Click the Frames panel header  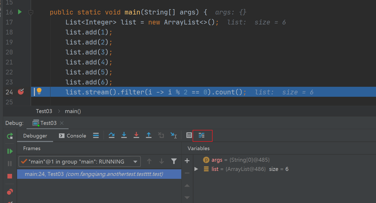pyautogui.click(x=32, y=148)
